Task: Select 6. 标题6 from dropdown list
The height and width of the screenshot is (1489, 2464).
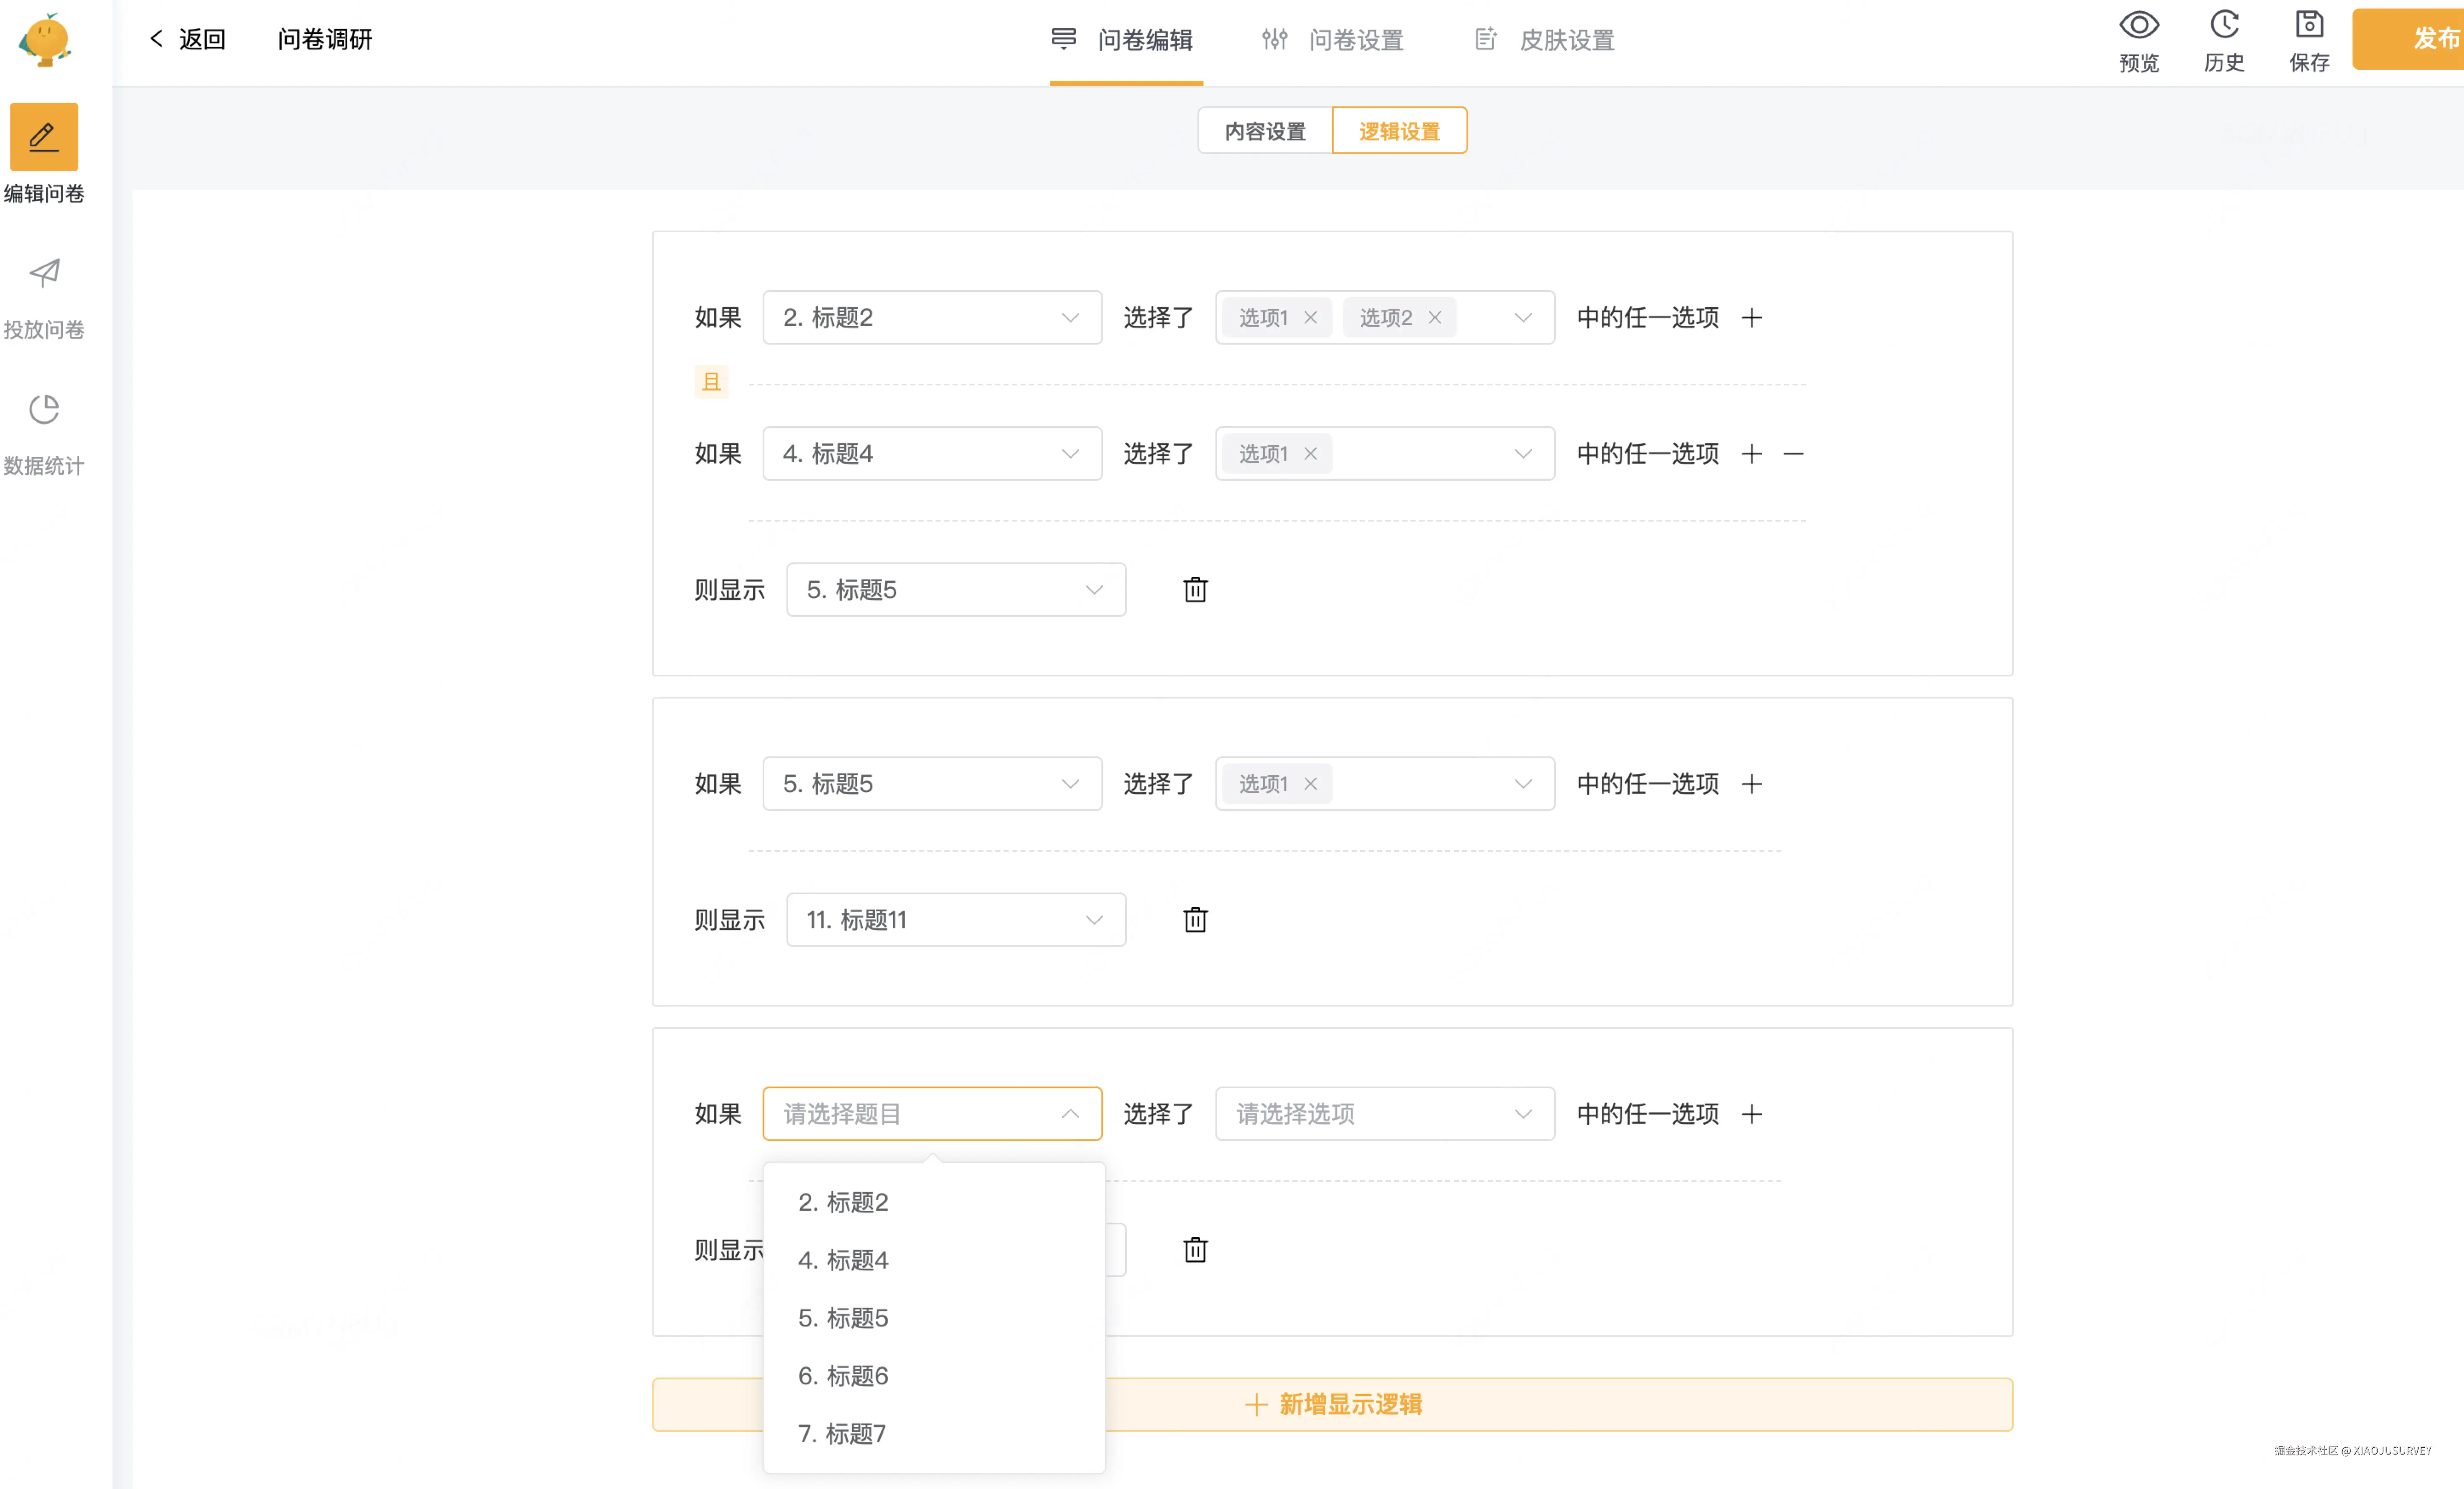Action: [843, 1376]
